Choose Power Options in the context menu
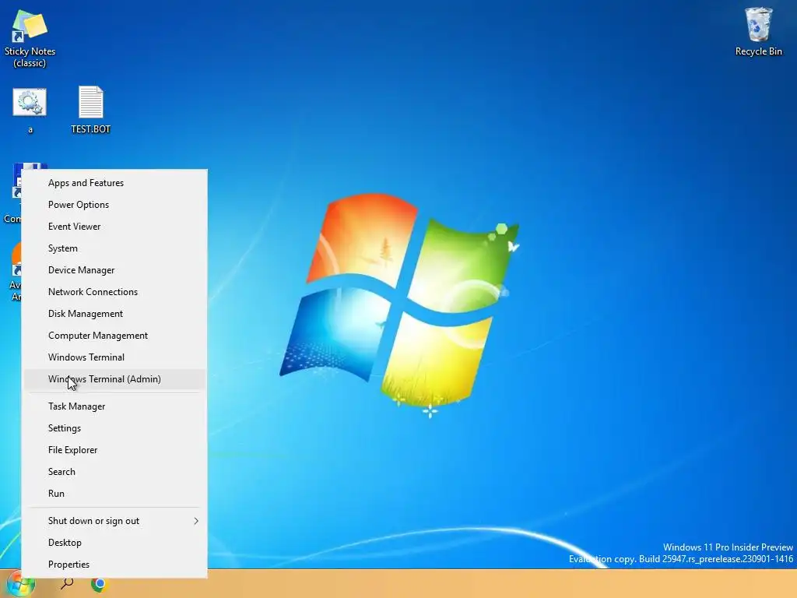The image size is (797, 598). pos(115,205)
